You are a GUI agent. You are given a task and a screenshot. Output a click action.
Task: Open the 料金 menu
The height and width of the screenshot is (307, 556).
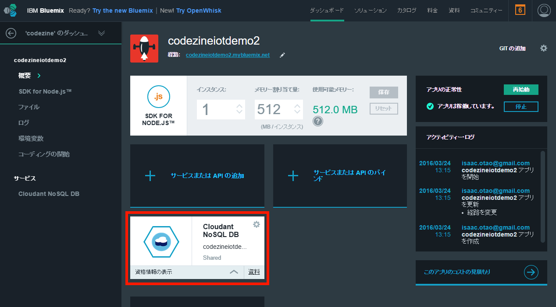coord(432,10)
